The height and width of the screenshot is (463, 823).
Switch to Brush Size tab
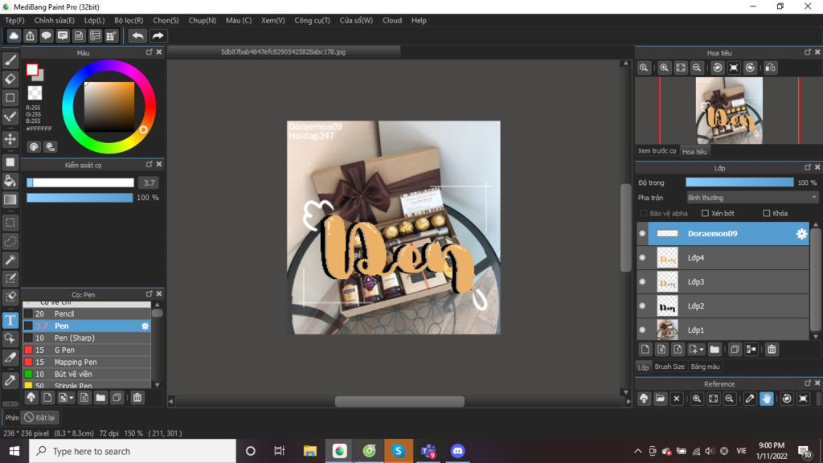point(669,367)
